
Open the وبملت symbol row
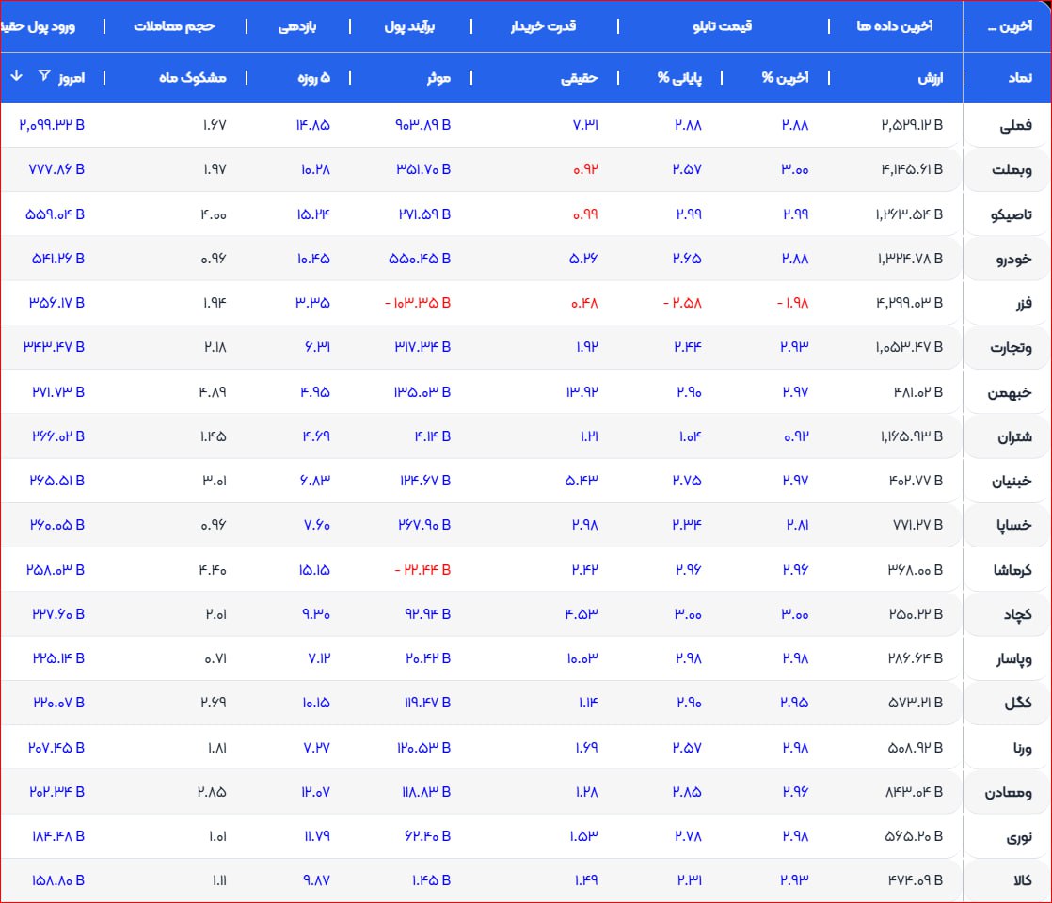point(1012,170)
